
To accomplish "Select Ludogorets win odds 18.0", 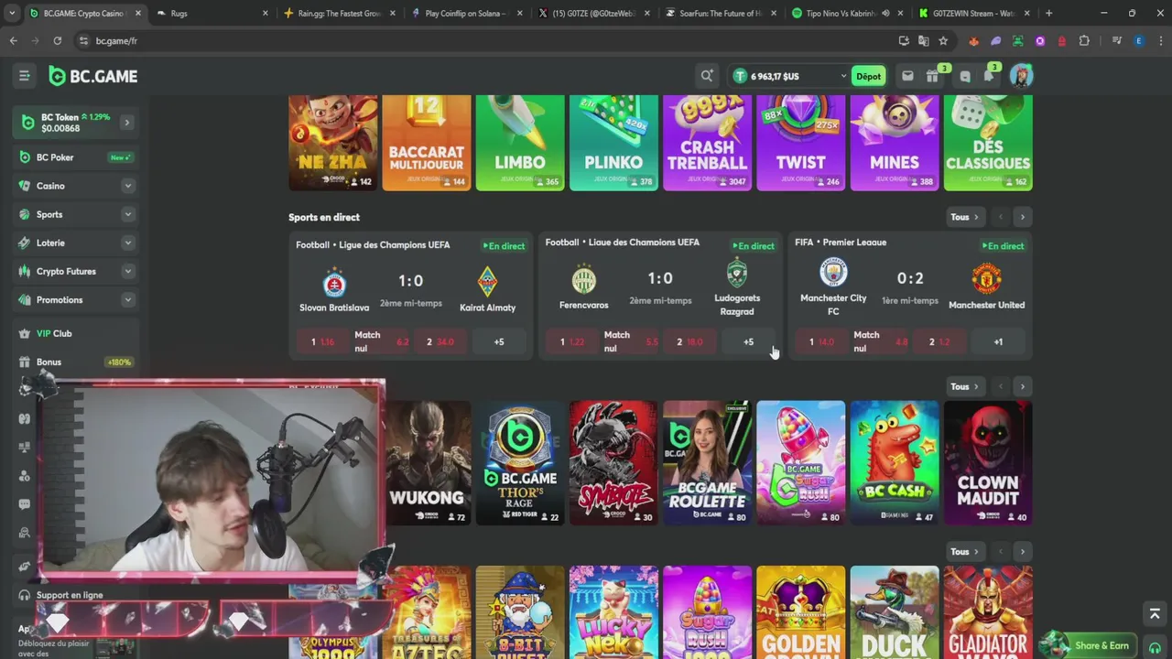I will point(690,341).
